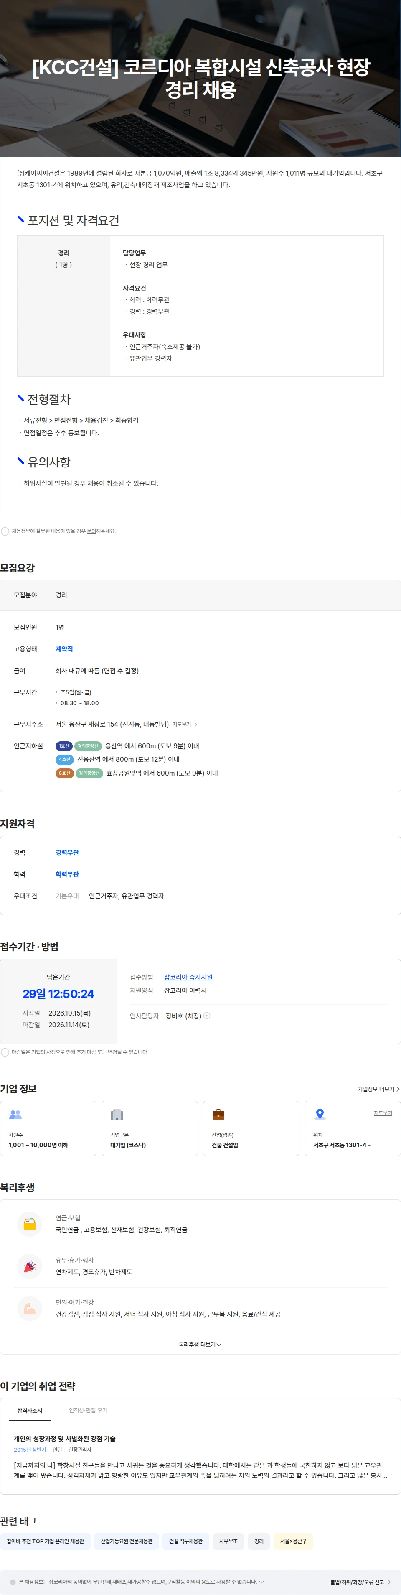Click the health benefits arm icon
This screenshot has height=1595, width=401.
30,1308
